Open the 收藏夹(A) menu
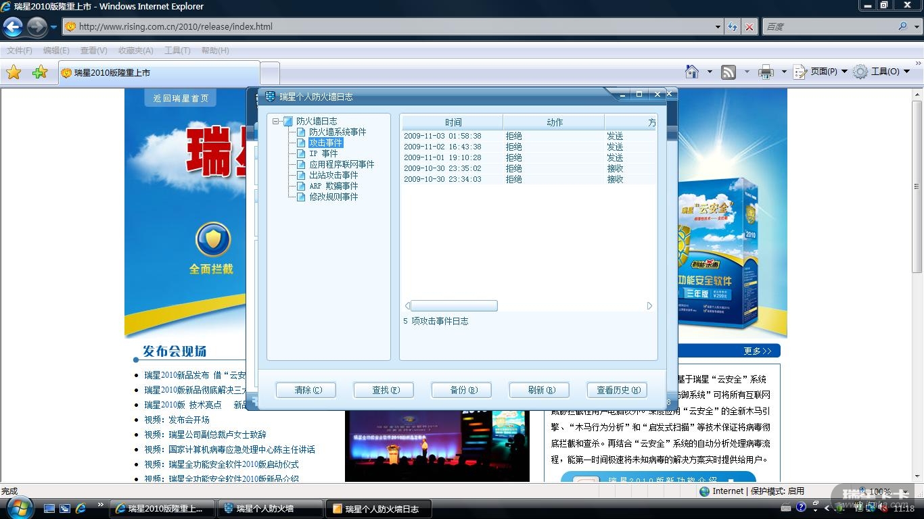The height and width of the screenshot is (519, 924). (x=135, y=51)
